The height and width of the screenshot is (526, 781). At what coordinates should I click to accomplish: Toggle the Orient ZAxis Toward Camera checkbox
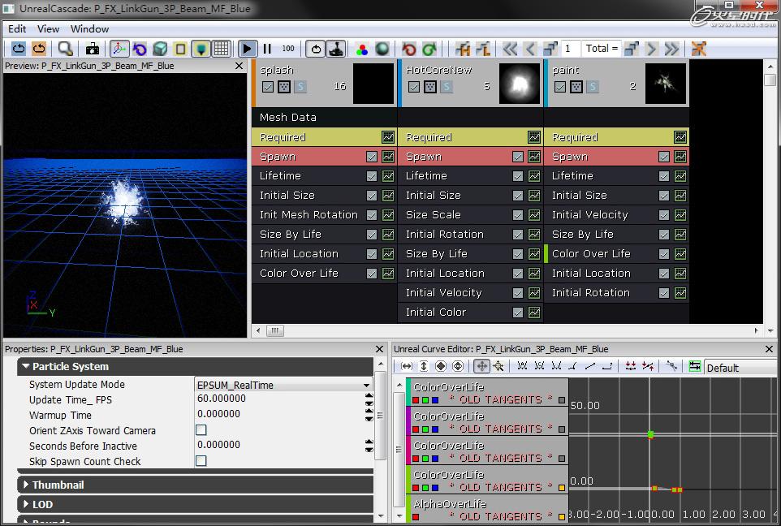pos(201,430)
